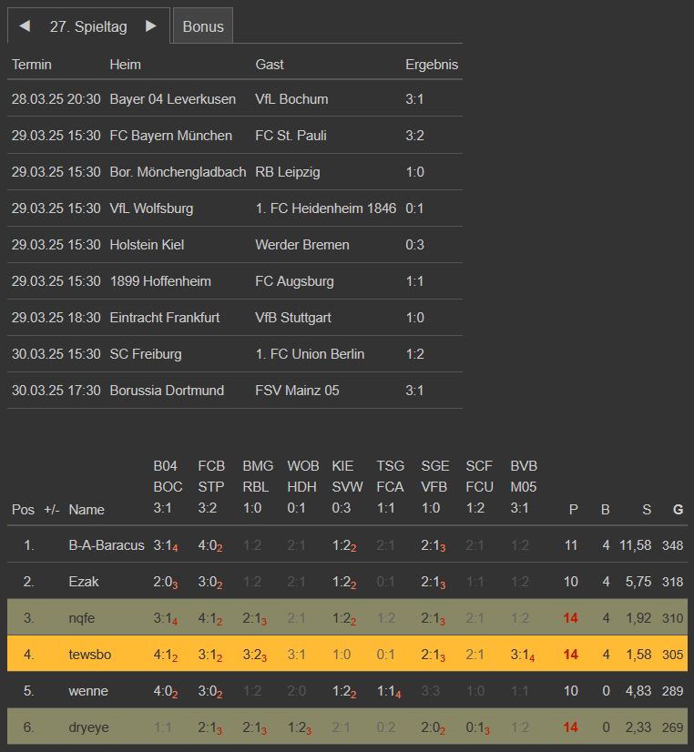
Task: Click the B bonus column header
Action: coord(605,510)
